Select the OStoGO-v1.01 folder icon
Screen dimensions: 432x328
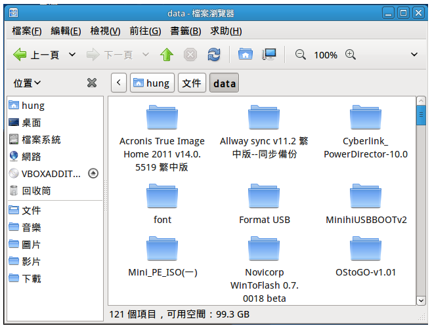[x=366, y=249]
